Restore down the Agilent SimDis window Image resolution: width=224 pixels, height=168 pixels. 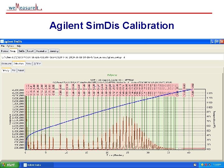217,42
